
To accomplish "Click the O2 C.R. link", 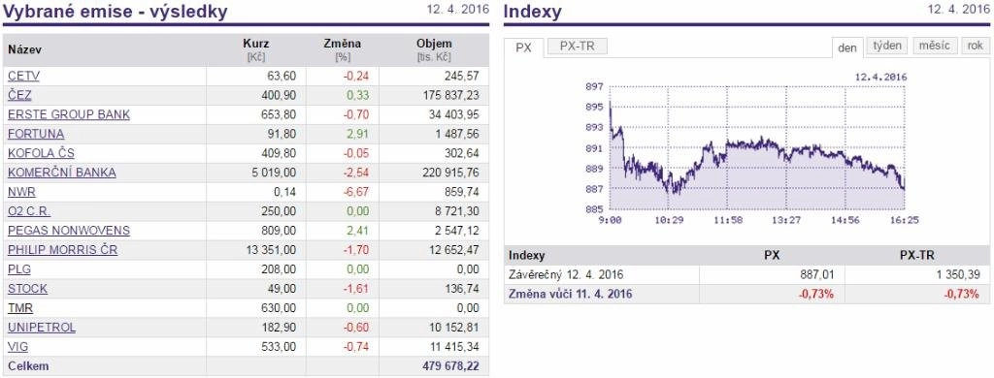I will [28, 211].
